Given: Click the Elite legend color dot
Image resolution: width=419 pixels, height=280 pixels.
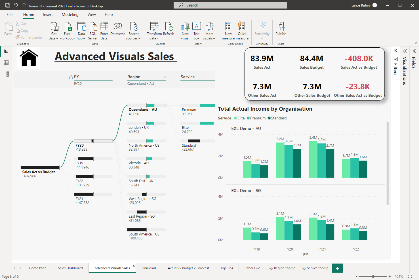Looking at the screenshot, I should tap(235, 118).
